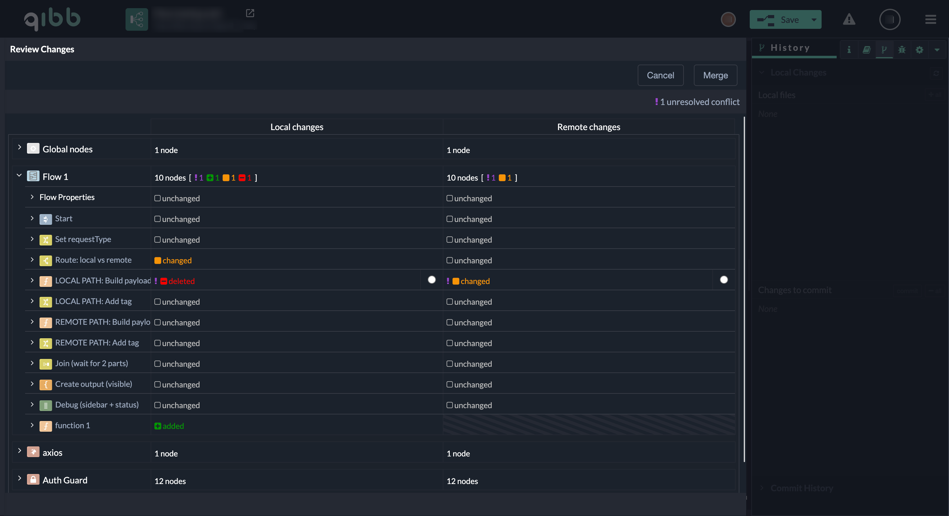Image resolution: width=949 pixels, height=516 pixels.
Task: Collapse the Flow 1 tree section
Action: pos(19,176)
